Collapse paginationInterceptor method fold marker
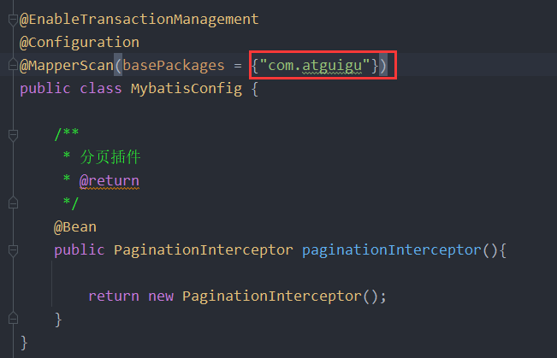 pos(13,251)
